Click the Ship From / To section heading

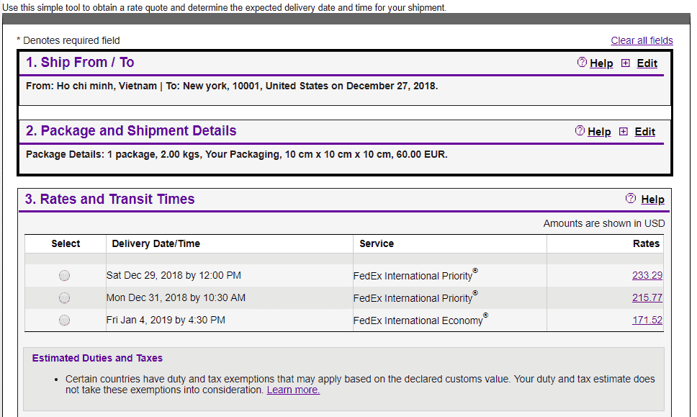(80, 62)
